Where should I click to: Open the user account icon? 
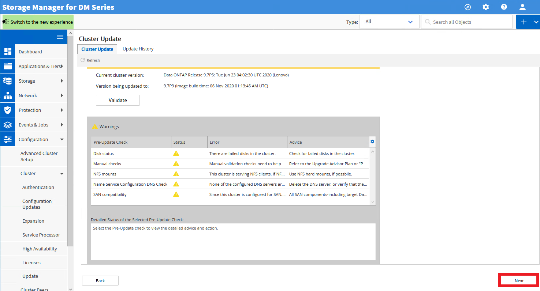tap(522, 7)
